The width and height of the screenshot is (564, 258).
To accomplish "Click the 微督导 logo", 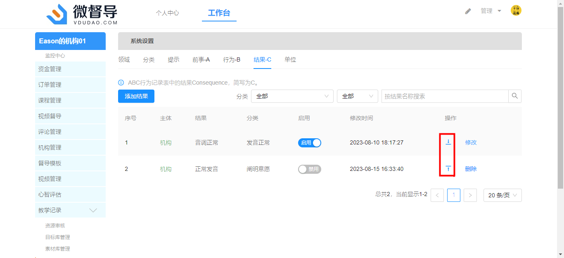I will [82, 14].
